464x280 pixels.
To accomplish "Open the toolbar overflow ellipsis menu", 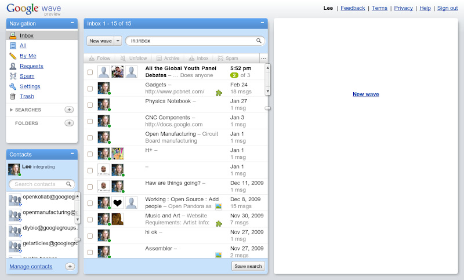I will 263,58.
